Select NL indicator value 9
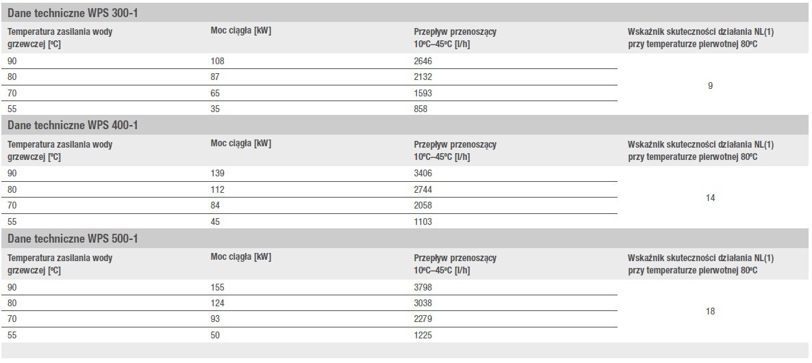Image resolution: width=812 pixels, height=363 pixels. (x=710, y=86)
